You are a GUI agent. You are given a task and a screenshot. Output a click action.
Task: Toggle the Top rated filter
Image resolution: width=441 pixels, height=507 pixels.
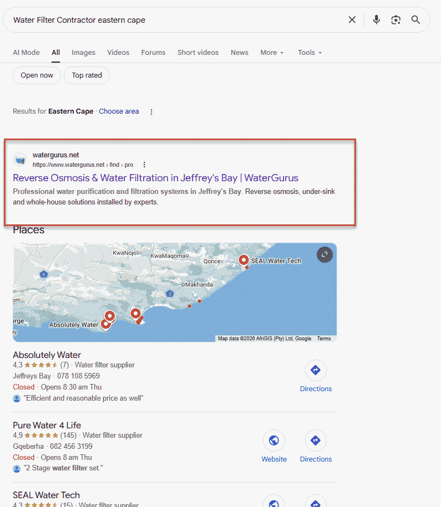pos(87,75)
